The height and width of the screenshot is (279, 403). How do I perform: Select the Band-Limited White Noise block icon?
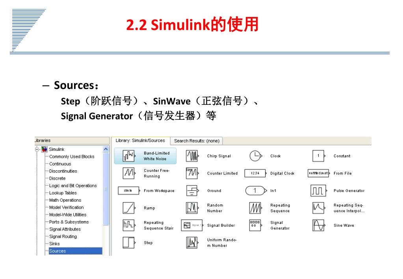tap(129, 156)
